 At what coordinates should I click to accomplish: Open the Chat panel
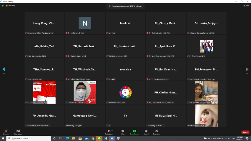point(123,131)
